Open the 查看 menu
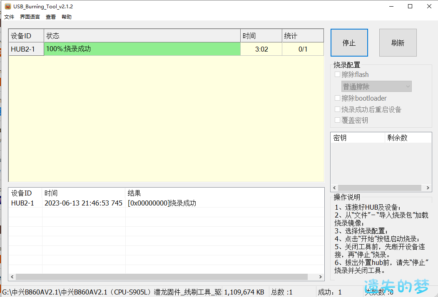 click(51, 17)
